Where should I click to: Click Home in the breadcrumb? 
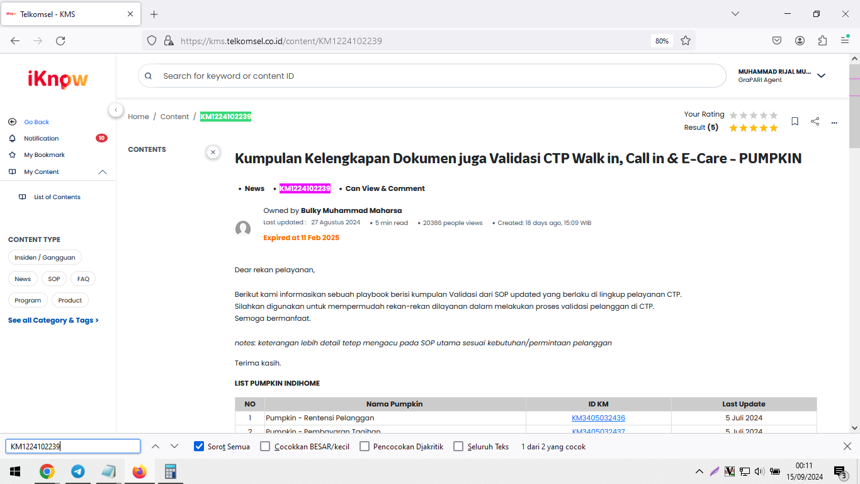[139, 117]
